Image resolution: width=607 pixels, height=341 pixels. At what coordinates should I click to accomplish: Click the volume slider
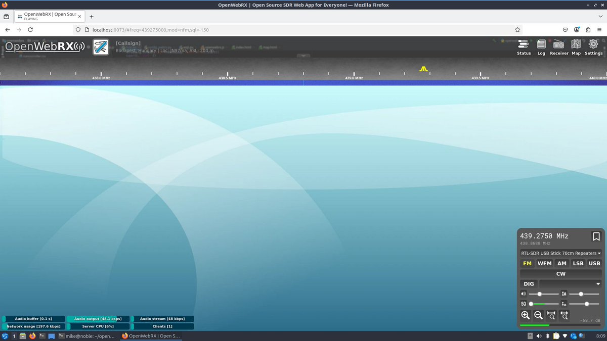point(543,294)
